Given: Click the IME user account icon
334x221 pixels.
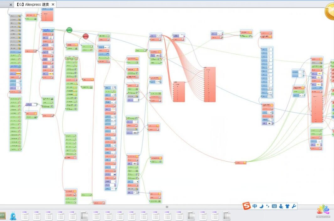Looking at the screenshot, I should click(281, 206).
